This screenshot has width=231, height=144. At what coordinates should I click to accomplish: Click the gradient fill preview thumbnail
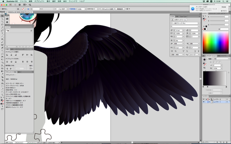click(x=205, y=59)
